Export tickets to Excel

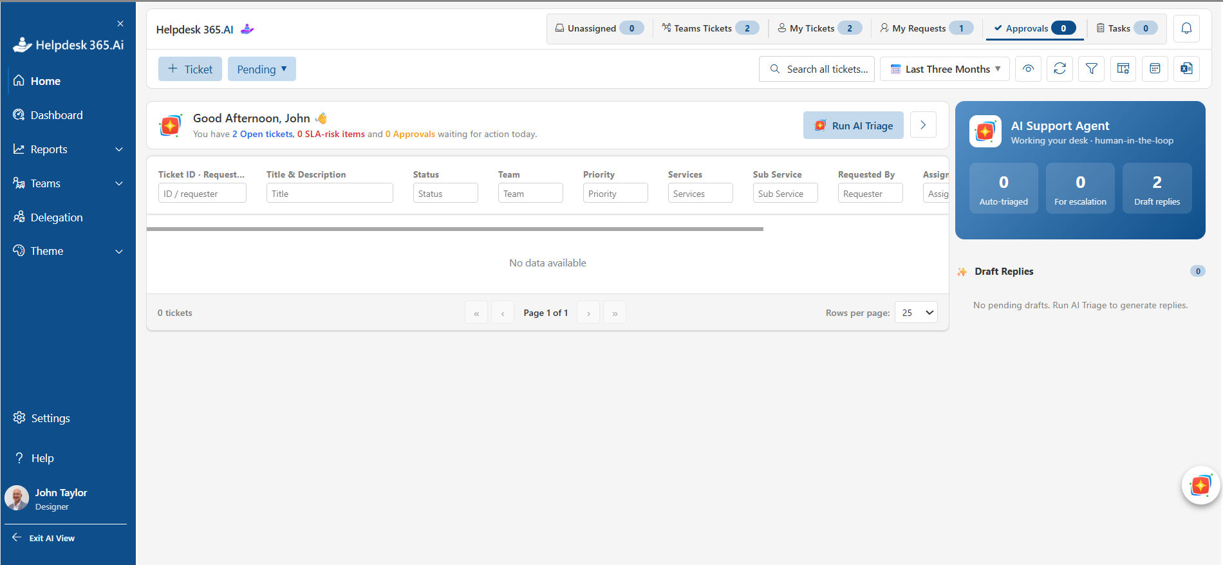pos(1186,69)
